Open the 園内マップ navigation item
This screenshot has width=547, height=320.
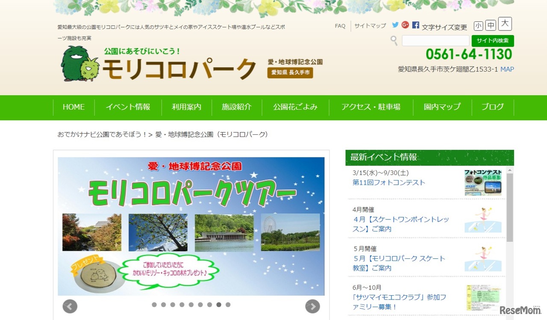441,107
